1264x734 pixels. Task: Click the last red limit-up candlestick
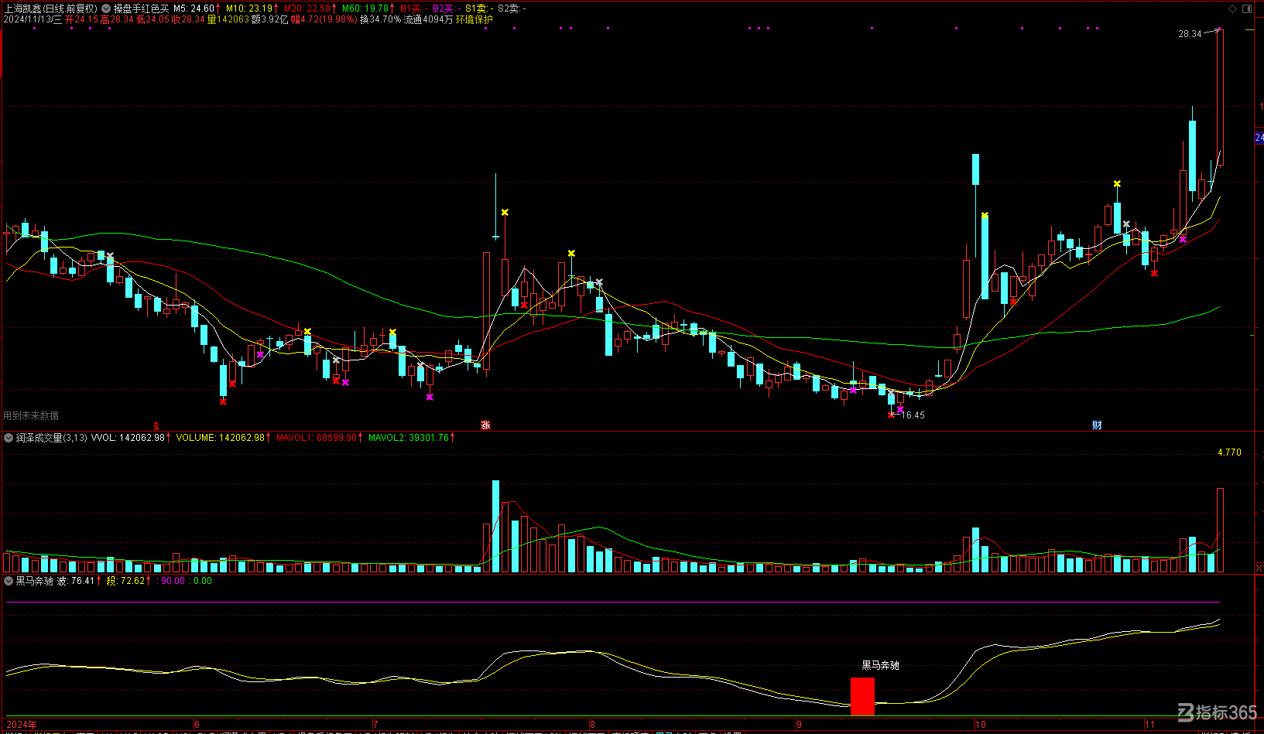point(1220,97)
